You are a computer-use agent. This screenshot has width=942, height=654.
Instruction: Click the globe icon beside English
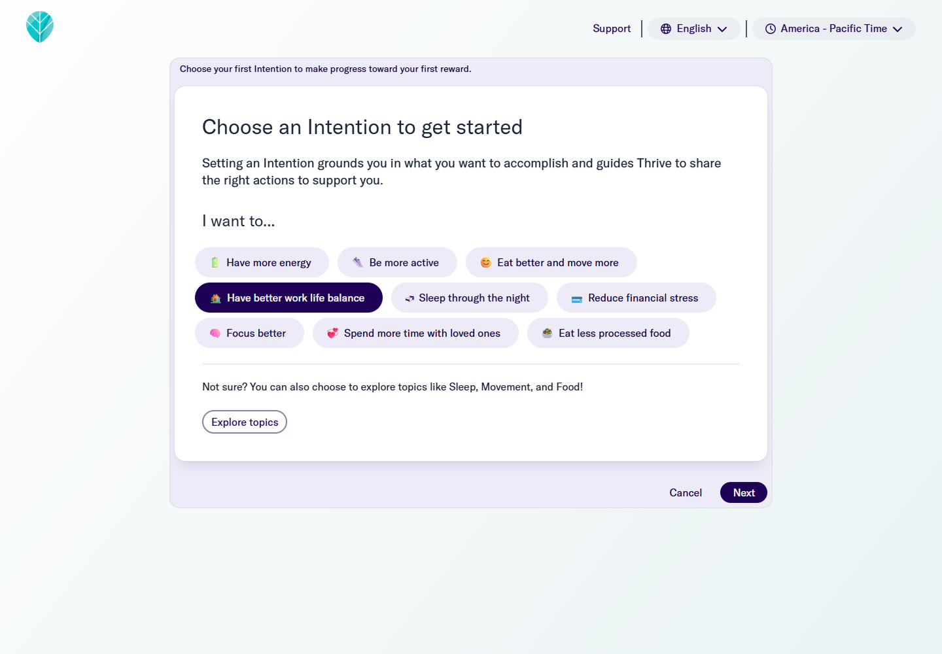click(666, 28)
